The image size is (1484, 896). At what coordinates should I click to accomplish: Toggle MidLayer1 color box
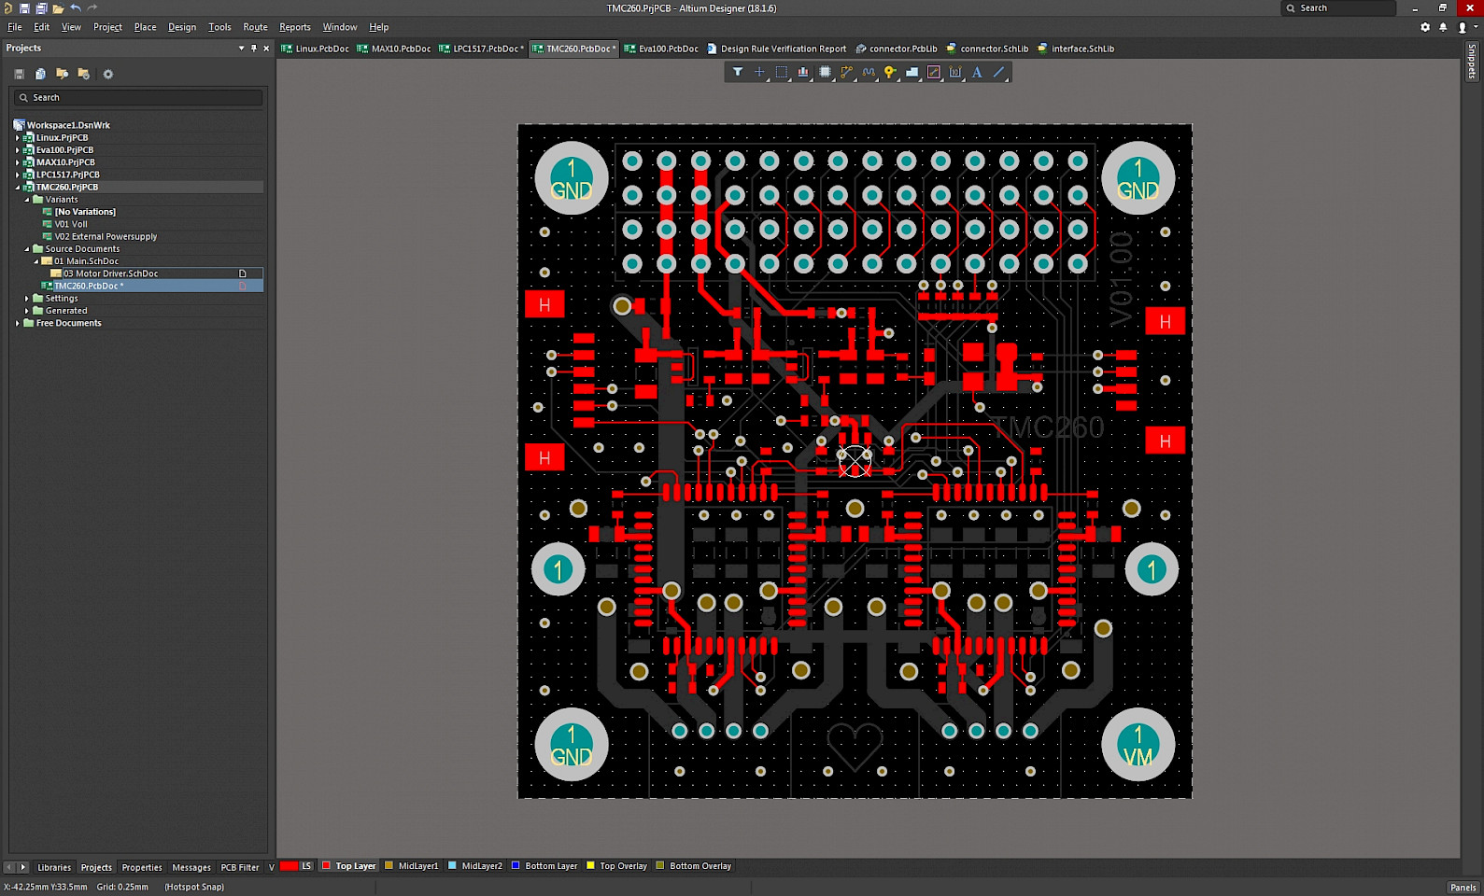[389, 866]
